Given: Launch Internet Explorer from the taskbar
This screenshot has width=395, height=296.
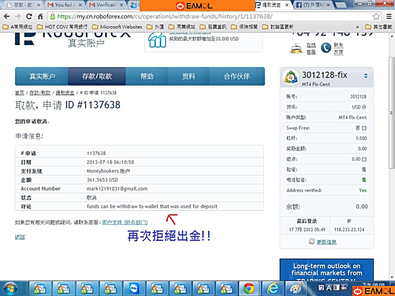Looking at the screenshot, I should 272,288.
